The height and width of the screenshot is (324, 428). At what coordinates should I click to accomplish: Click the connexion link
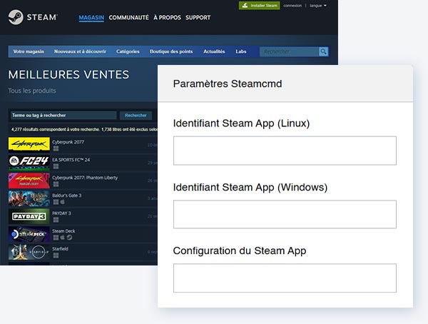tap(292, 6)
